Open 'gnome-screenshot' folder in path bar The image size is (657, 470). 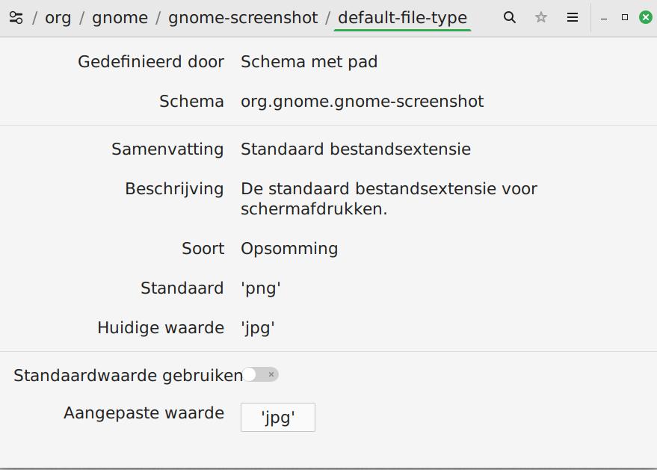coord(243,17)
